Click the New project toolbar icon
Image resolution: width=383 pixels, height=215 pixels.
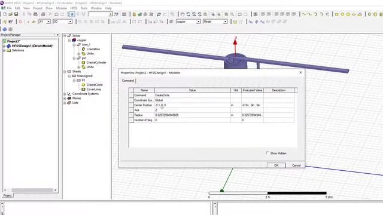[x=5, y=14]
